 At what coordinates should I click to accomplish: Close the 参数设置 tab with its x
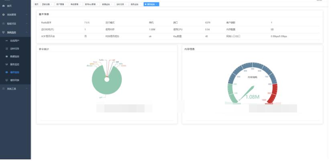point(51,4)
